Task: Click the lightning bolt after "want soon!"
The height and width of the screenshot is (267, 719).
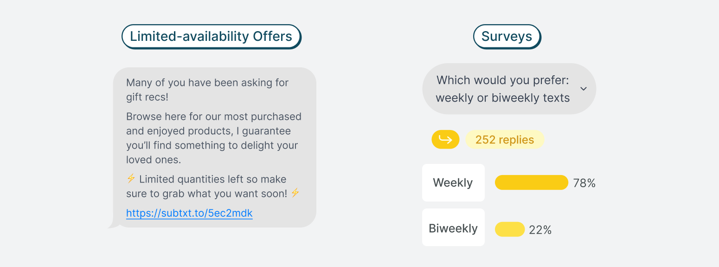Action: (x=295, y=193)
